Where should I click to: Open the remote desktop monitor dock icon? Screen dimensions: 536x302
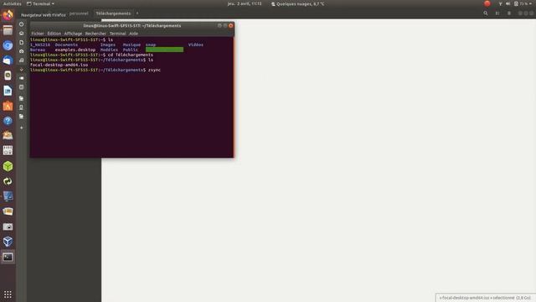pos(8,196)
